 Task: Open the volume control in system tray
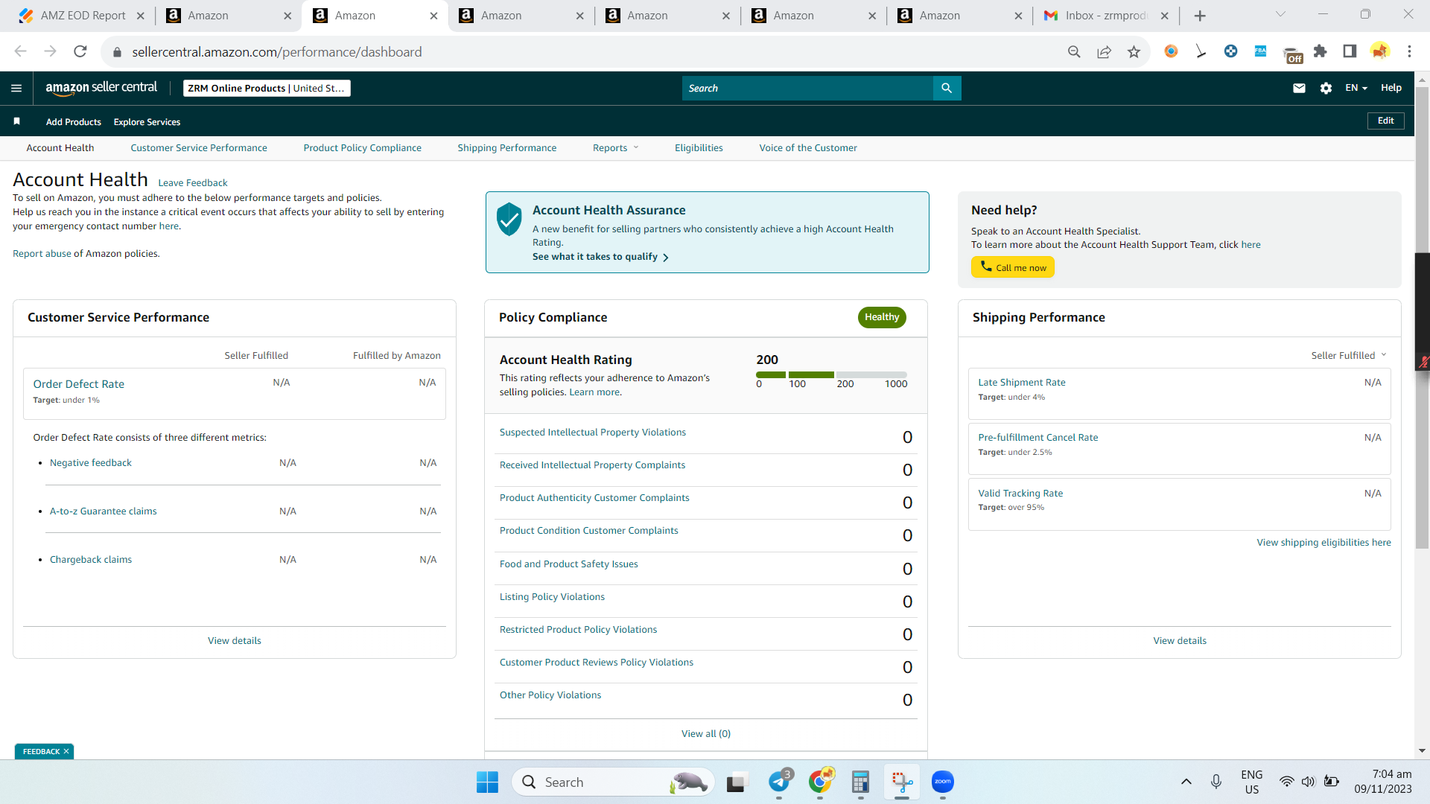(1309, 782)
